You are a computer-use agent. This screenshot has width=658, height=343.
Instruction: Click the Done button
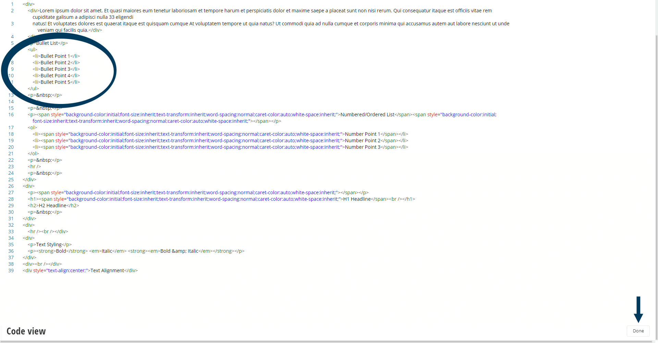638,331
